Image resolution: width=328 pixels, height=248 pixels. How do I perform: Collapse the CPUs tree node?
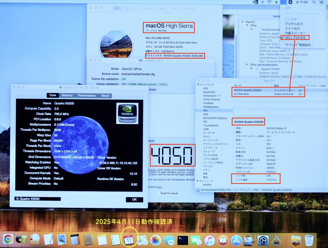pyautogui.click(x=247, y=25)
